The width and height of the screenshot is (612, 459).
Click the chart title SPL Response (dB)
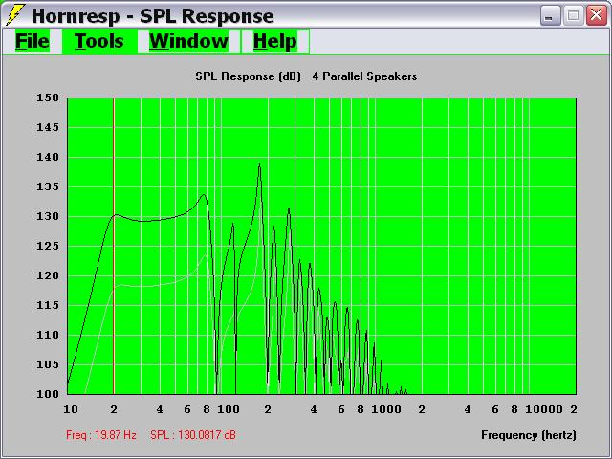[x=249, y=76]
